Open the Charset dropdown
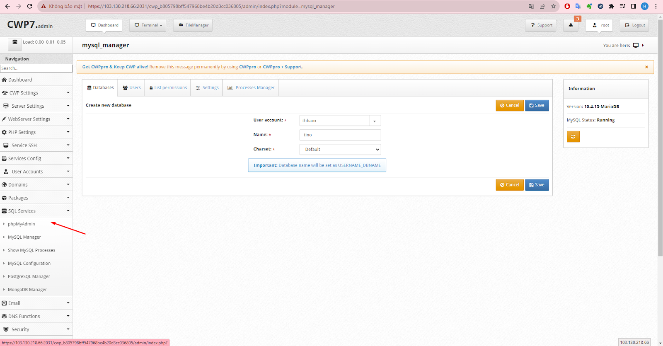The height and width of the screenshot is (346, 663). click(x=340, y=150)
